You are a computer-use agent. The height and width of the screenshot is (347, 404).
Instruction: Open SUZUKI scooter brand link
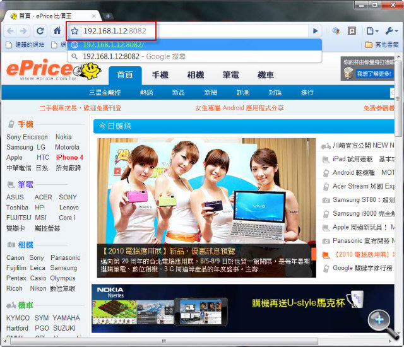(x=64, y=329)
